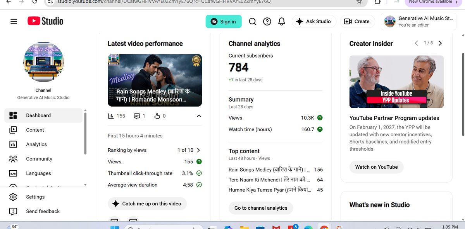Click the Send feedback exclamation icon
Screen dimensions: 465x229
point(13,211)
